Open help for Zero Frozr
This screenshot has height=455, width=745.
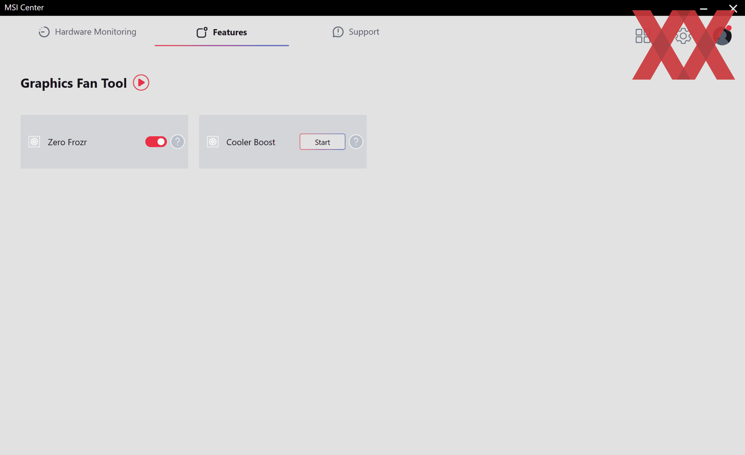point(177,142)
